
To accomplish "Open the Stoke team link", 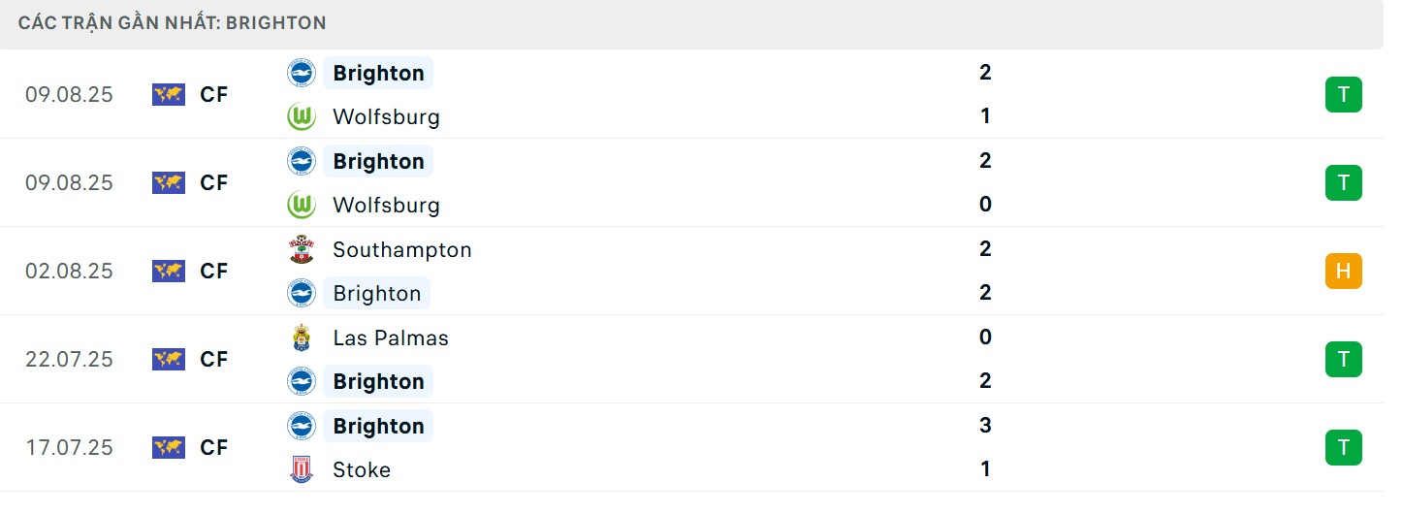I will tap(361, 469).
